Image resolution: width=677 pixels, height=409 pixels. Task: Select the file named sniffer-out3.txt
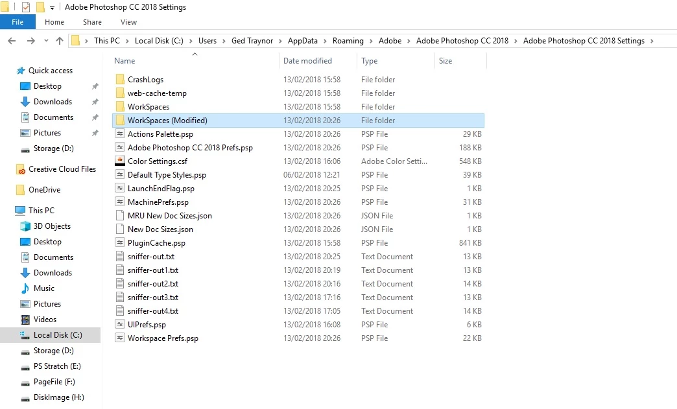153,298
